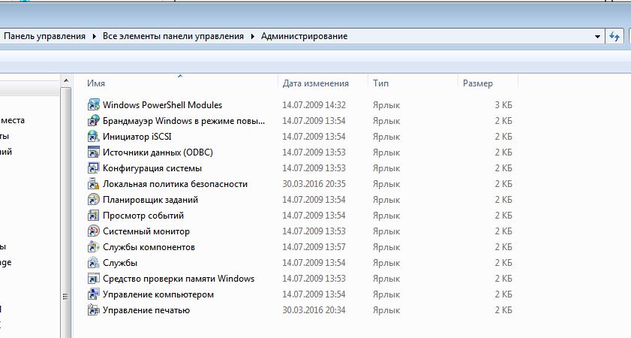The height and width of the screenshot is (338, 631).
Task: Select the Windows PowerShell Modules name
Action: click(x=162, y=105)
